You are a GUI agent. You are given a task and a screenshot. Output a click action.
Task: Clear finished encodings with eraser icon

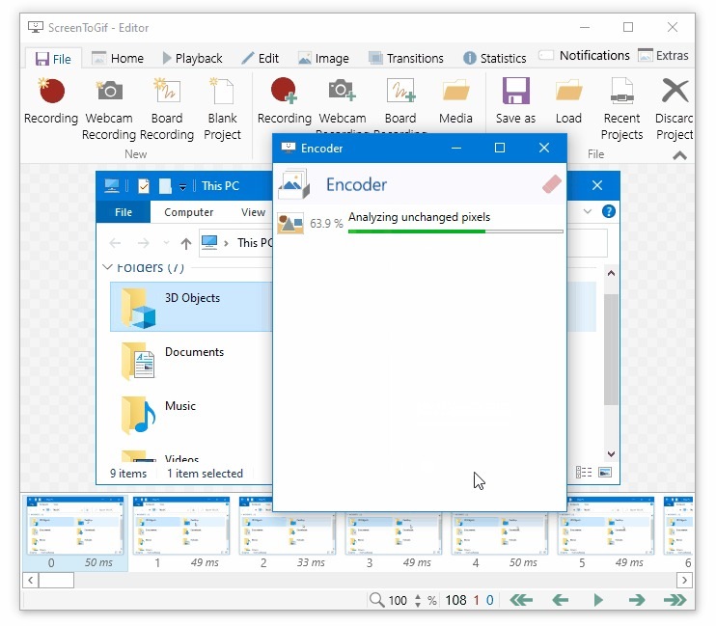point(552,184)
